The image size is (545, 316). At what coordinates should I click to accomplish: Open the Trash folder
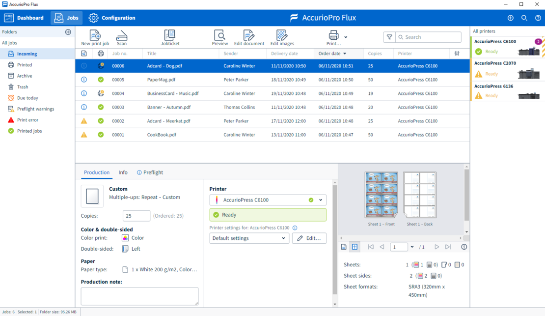click(x=37, y=87)
